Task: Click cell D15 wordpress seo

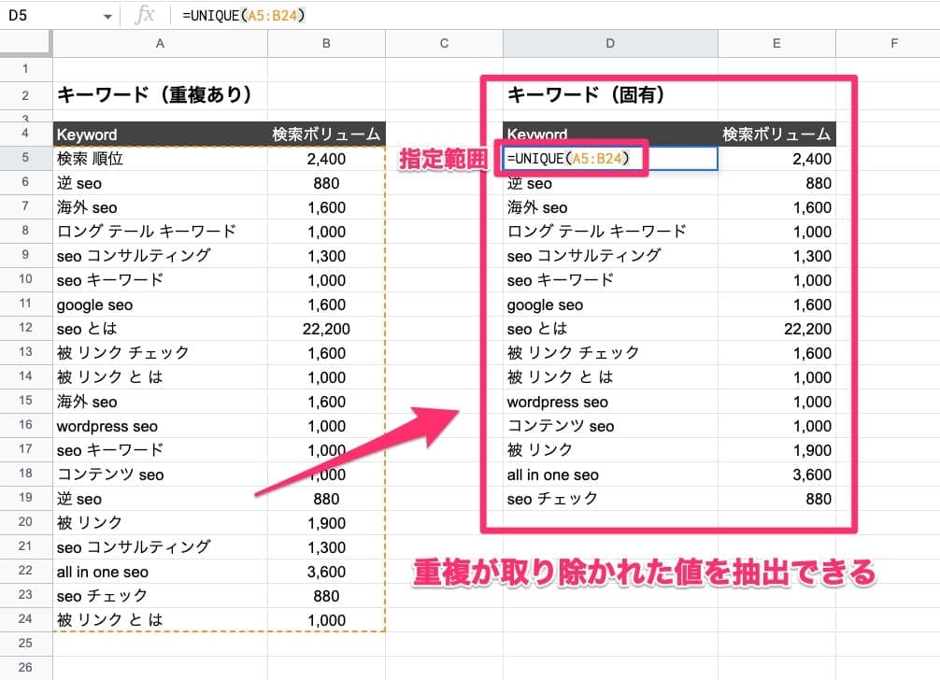Action: click(610, 402)
